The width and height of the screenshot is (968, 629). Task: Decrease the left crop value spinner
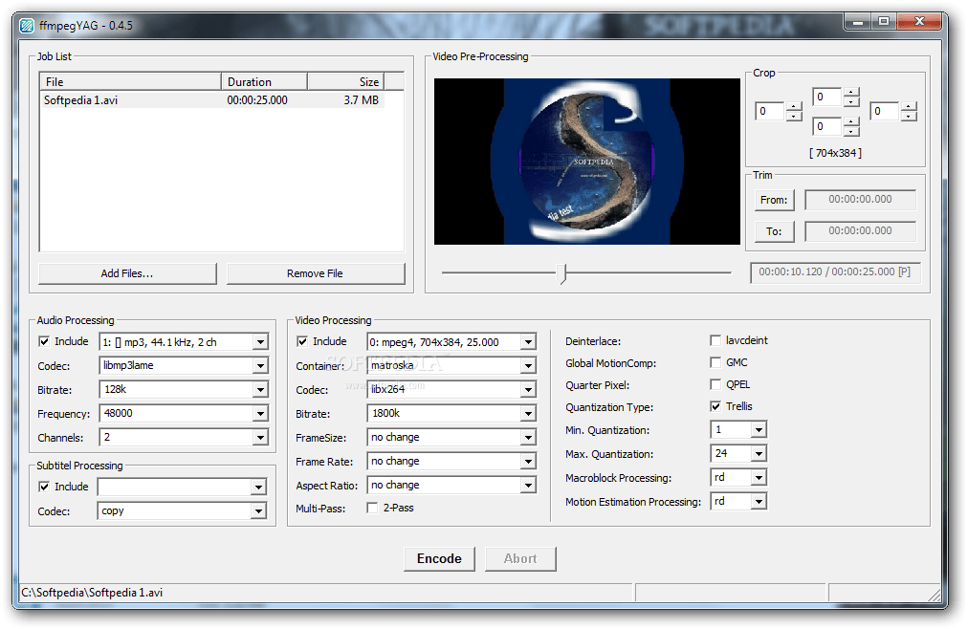pyautogui.click(x=794, y=117)
